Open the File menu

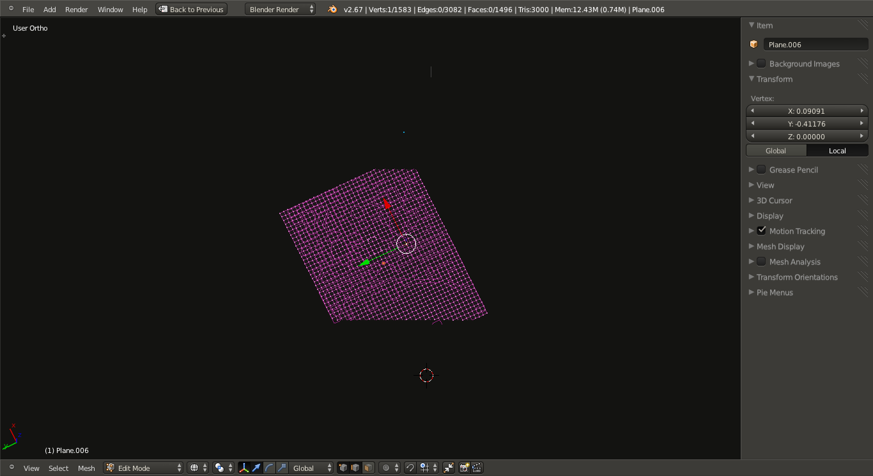[x=28, y=9]
